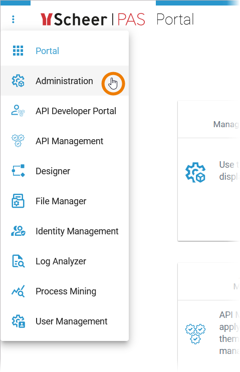Click the Designer flow icon
The image size is (240, 372).
(18, 171)
